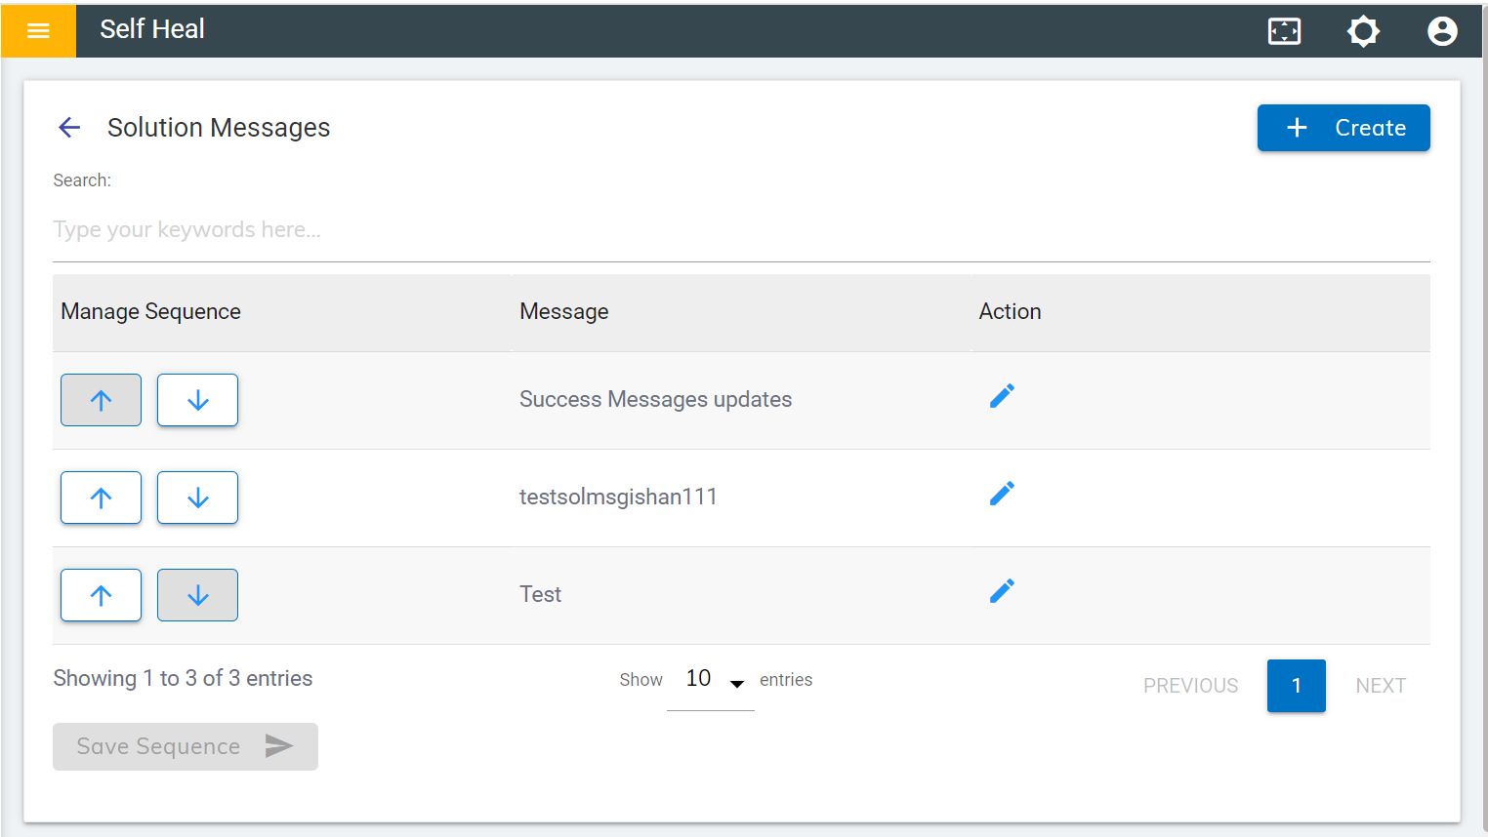Go to the PREVIOUS page
This screenshot has height=837, width=1488.
(x=1190, y=686)
